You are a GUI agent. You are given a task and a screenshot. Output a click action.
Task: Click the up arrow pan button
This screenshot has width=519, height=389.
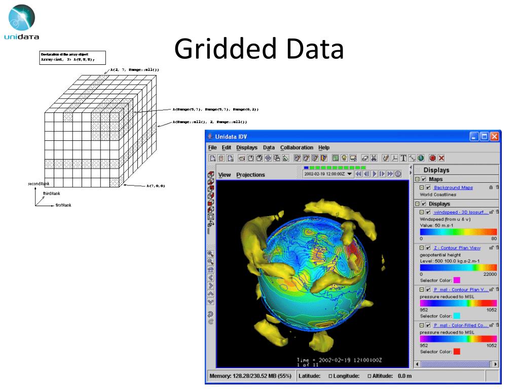(x=210, y=293)
